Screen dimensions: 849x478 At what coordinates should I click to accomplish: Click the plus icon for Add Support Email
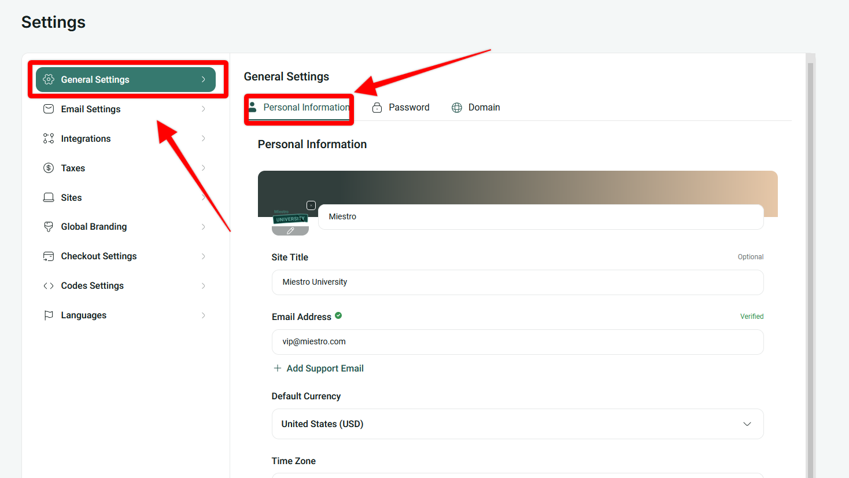[278, 368]
